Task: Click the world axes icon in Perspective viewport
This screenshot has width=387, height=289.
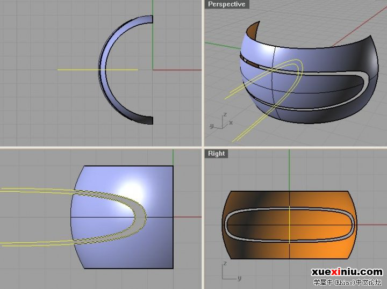Action: coord(221,122)
